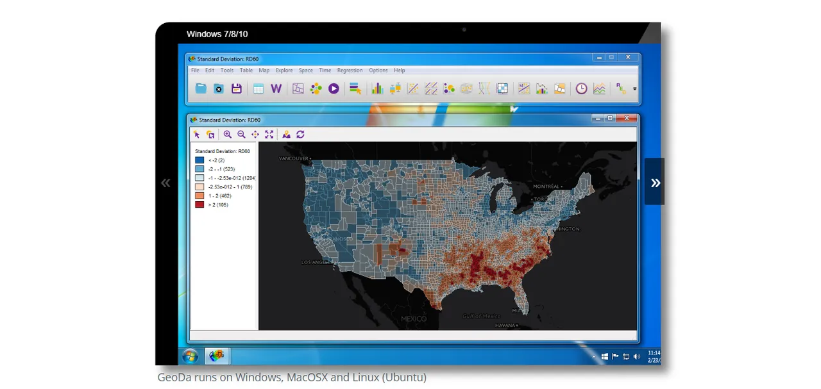Choose the select pointer tool in map window

point(197,135)
